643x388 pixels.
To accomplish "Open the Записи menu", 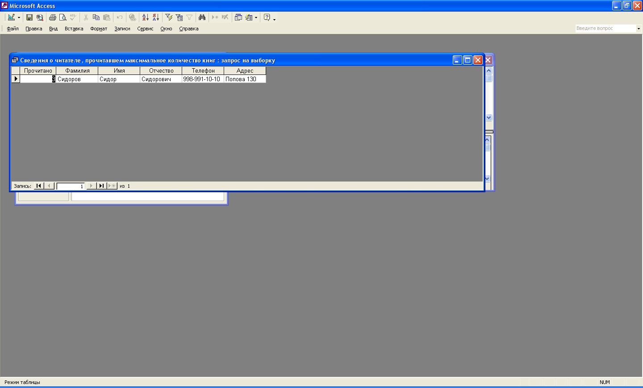I will click(122, 29).
